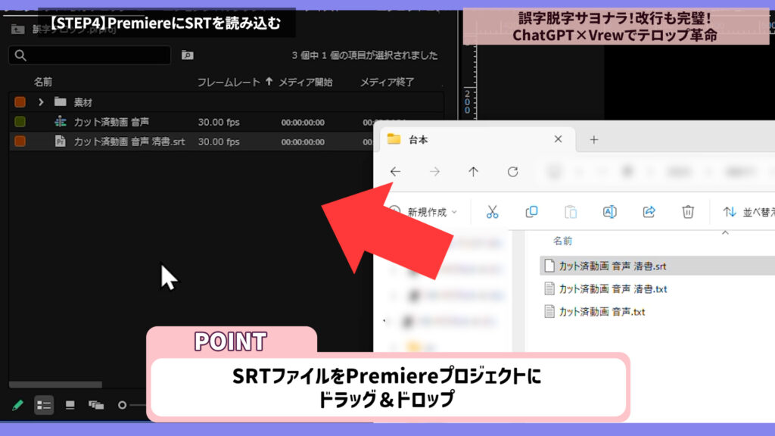The height and width of the screenshot is (436, 775).
Task: Click the Rename icon in Explorer toolbar
Action: point(609,212)
